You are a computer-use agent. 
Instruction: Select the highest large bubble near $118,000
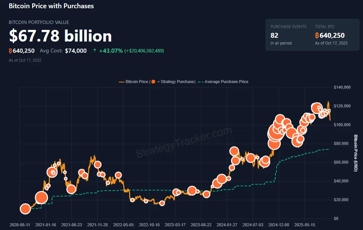point(316,108)
